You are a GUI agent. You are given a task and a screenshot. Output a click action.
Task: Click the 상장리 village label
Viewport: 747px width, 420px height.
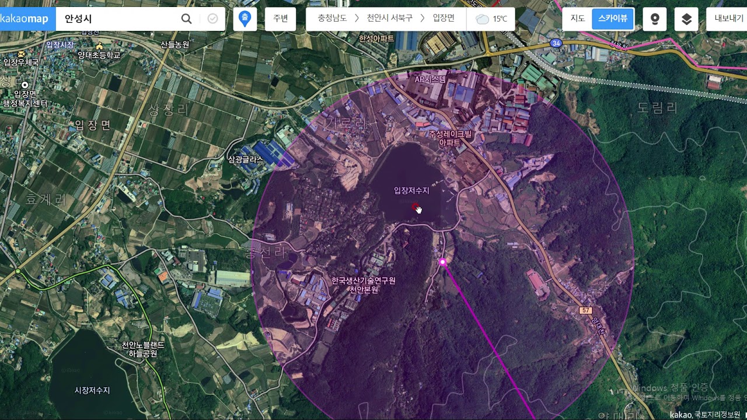(169, 110)
